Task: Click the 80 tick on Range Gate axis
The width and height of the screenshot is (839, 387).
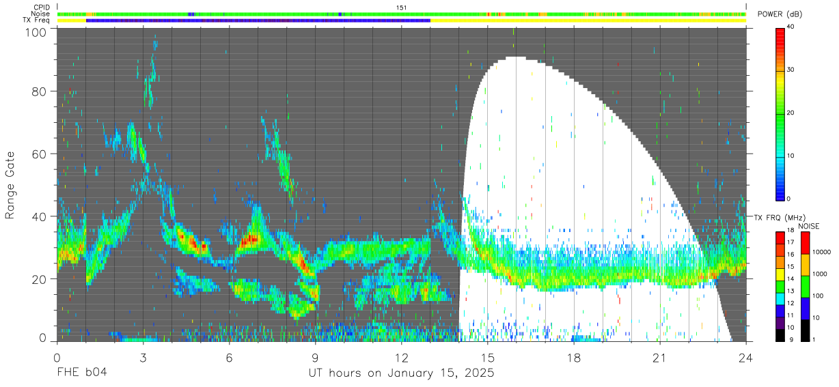Action: [40, 91]
